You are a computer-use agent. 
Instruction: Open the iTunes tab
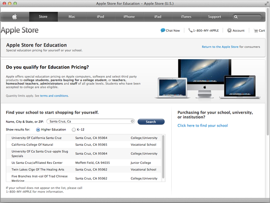(x=186, y=17)
